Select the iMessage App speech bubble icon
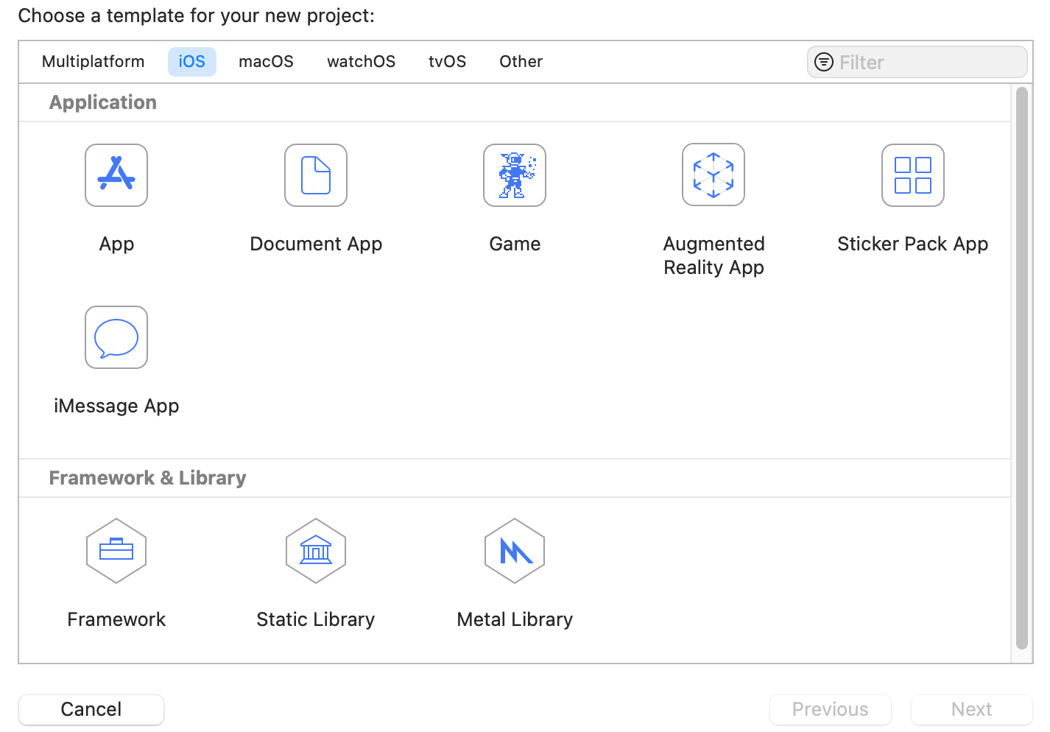This screenshot has width=1050, height=732. coord(116,337)
